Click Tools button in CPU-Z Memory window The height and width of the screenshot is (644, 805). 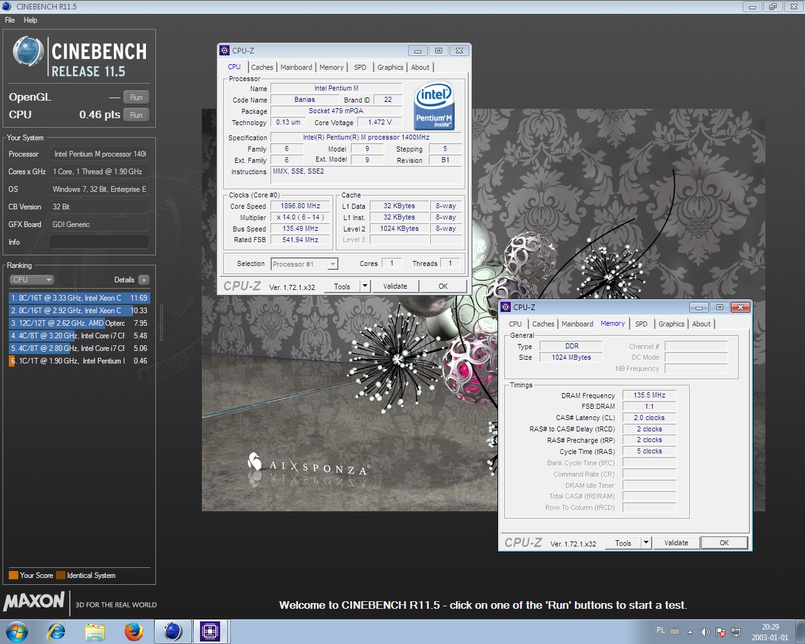[623, 543]
